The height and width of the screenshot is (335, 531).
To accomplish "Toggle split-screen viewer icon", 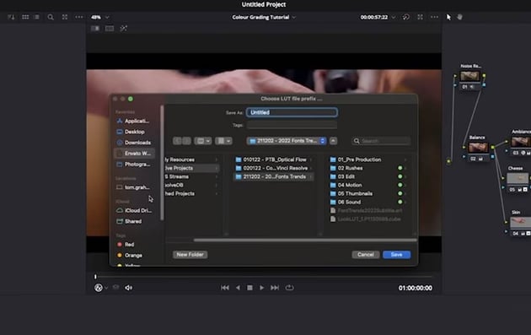I will click(95, 29).
